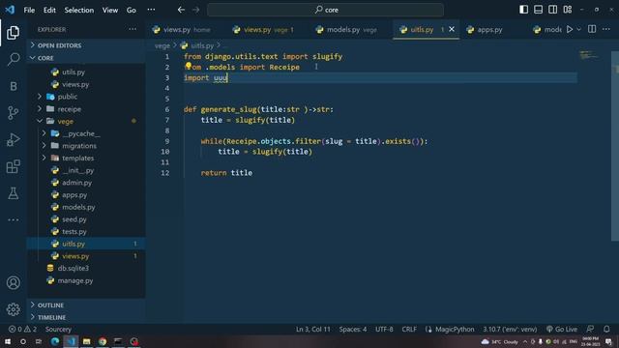Open the Accounts menu

pos(13,282)
